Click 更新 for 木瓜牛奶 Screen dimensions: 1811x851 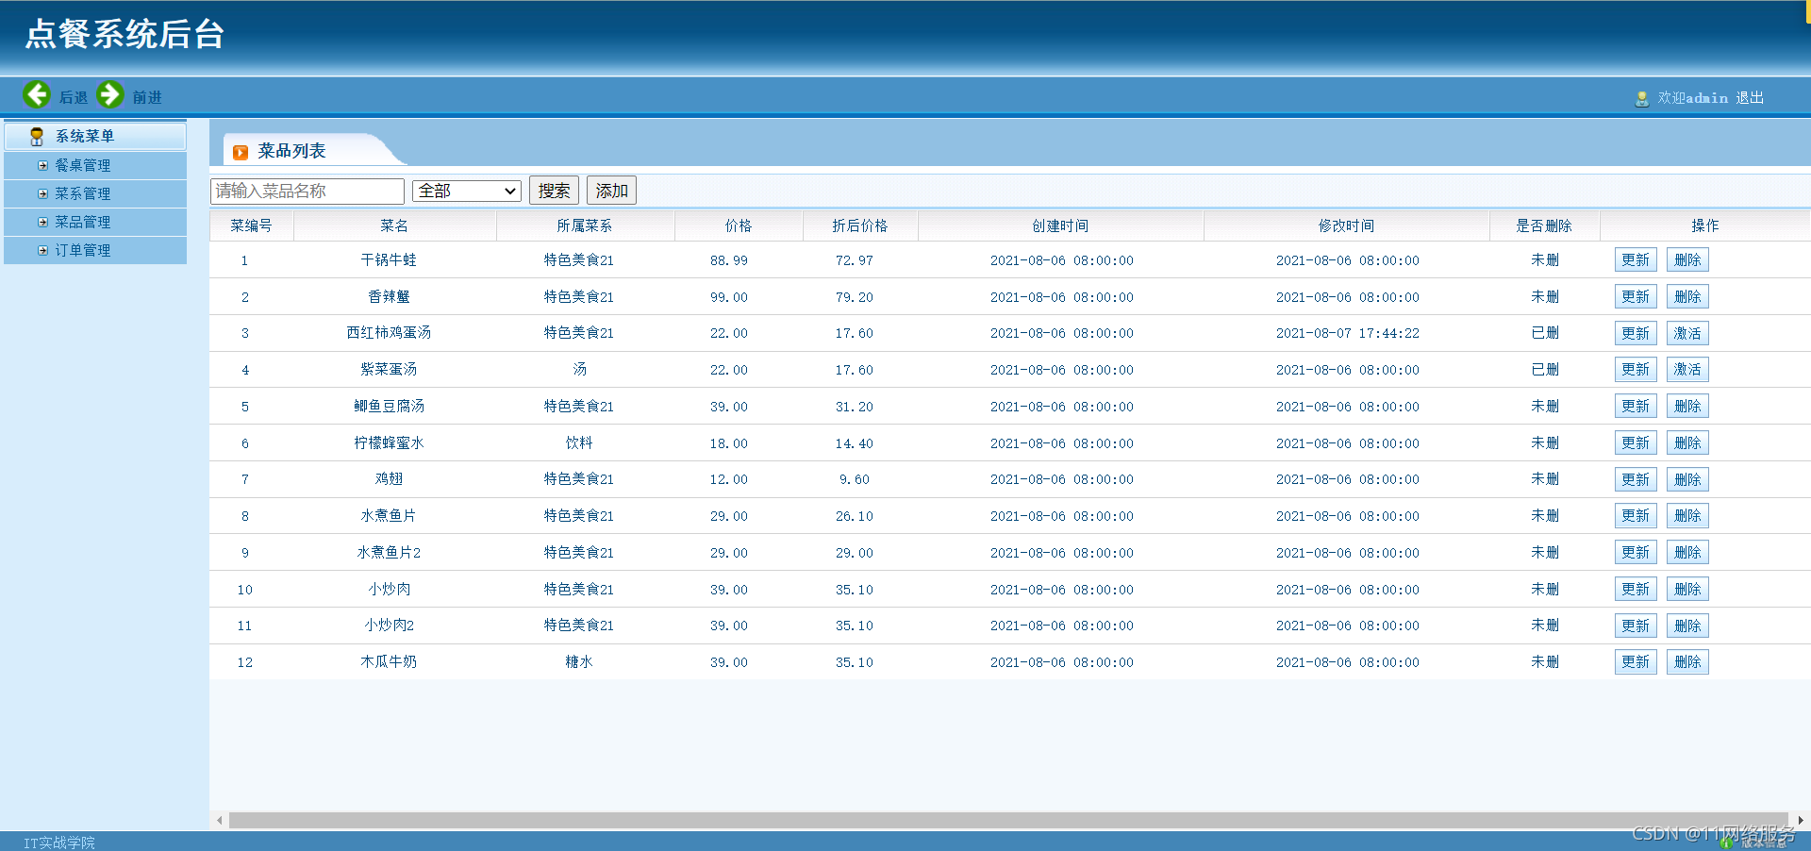point(1636,662)
